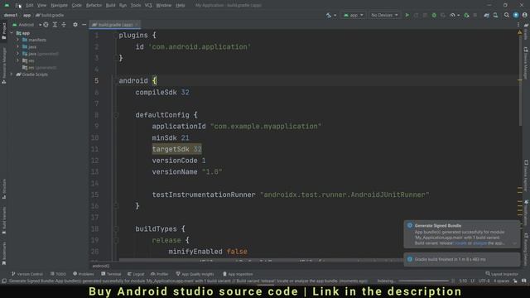The height and width of the screenshot is (298, 530).
Task: Open the app run configuration dropdown
Action: (354, 15)
